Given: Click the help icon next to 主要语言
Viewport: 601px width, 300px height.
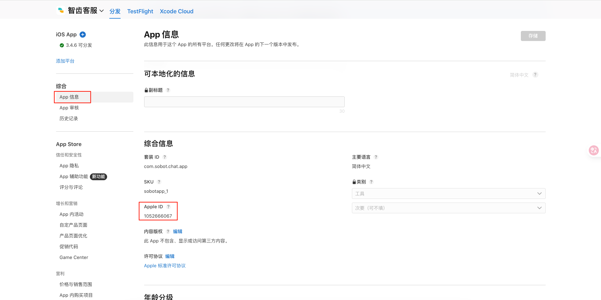Looking at the screenshot, I should click(x=376, y=157).
